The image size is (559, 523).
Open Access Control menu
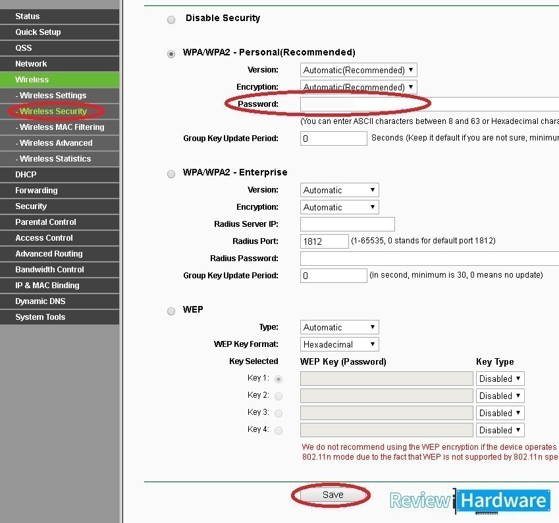[59, 238]
